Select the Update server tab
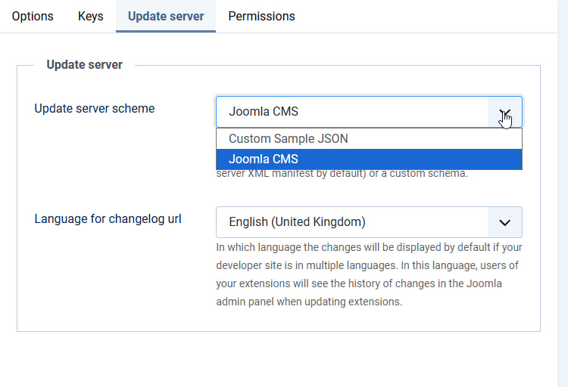 tap(166, 16)
